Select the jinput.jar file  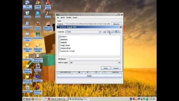tap(63, 40)
